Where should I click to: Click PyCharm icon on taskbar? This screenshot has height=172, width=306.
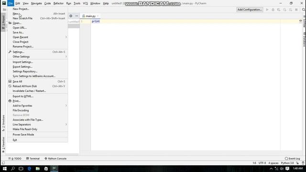(54, 169)
